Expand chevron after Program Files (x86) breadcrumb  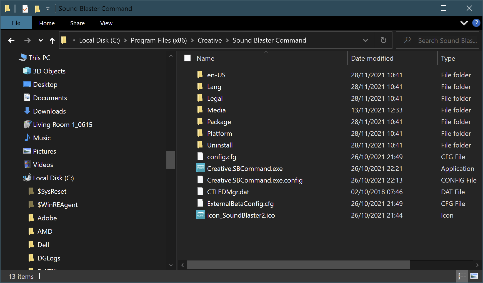192,41
